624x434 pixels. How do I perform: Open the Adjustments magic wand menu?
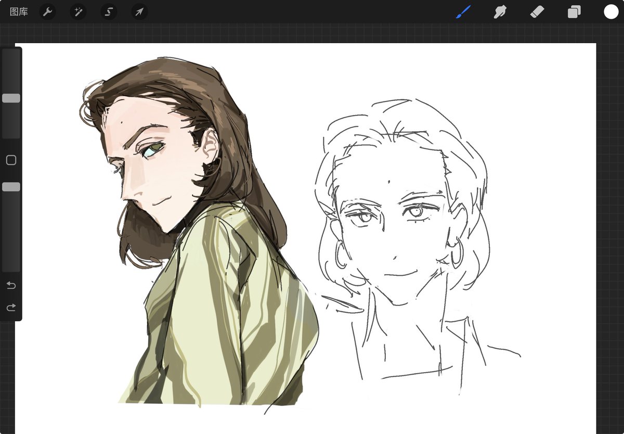(x=79, y=11)
